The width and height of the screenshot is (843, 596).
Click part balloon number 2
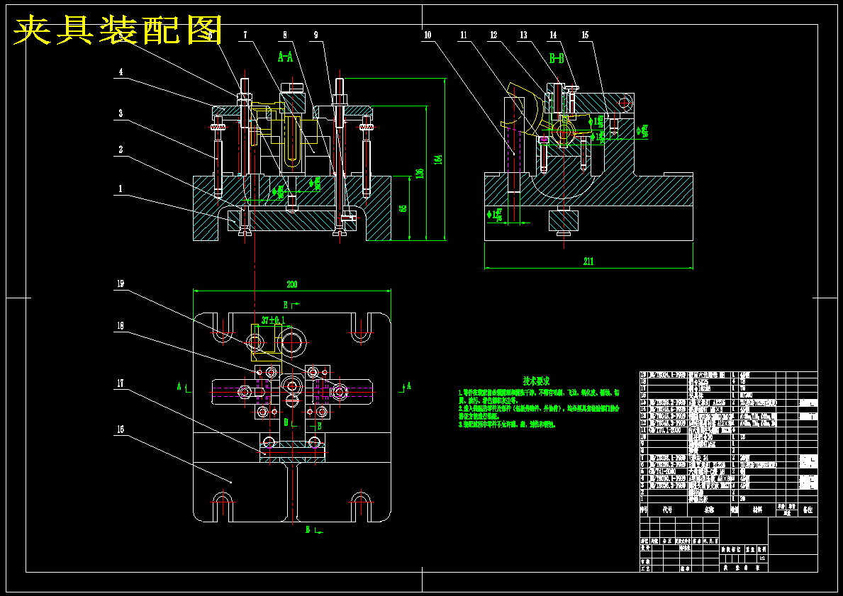(x=121, y=150)
